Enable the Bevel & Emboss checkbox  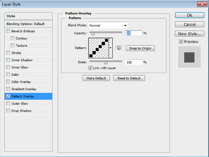[8, 31]
